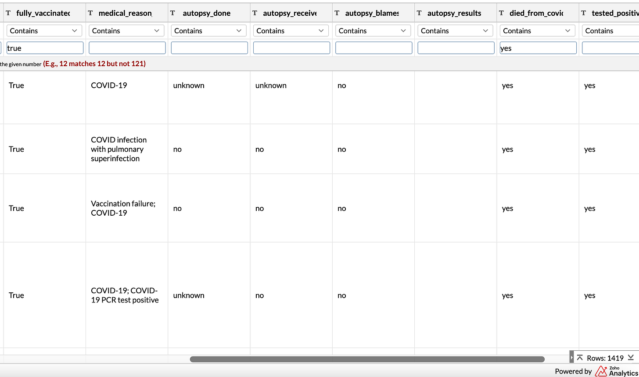
Task: Focus the autopsy_results filter input
Action: pyautogui.click(x=456, y=48)
